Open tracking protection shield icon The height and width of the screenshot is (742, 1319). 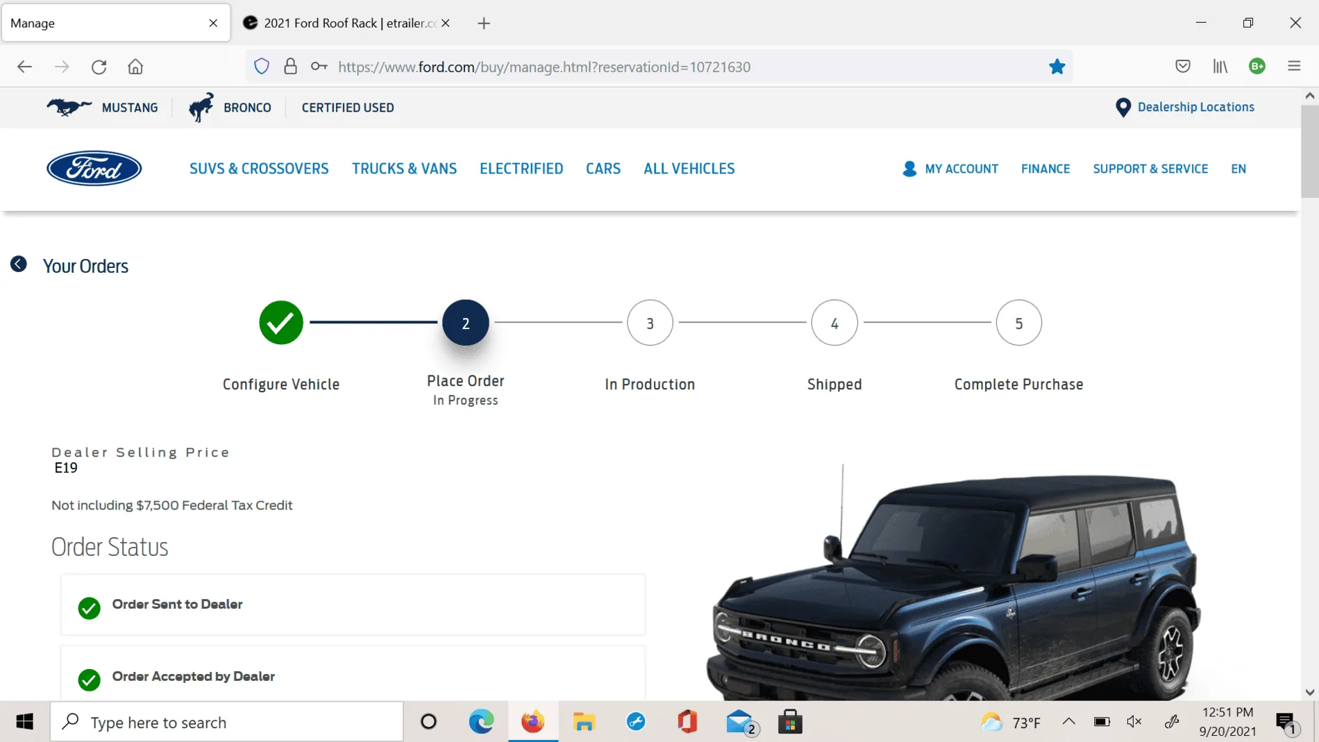click(262, 67)
